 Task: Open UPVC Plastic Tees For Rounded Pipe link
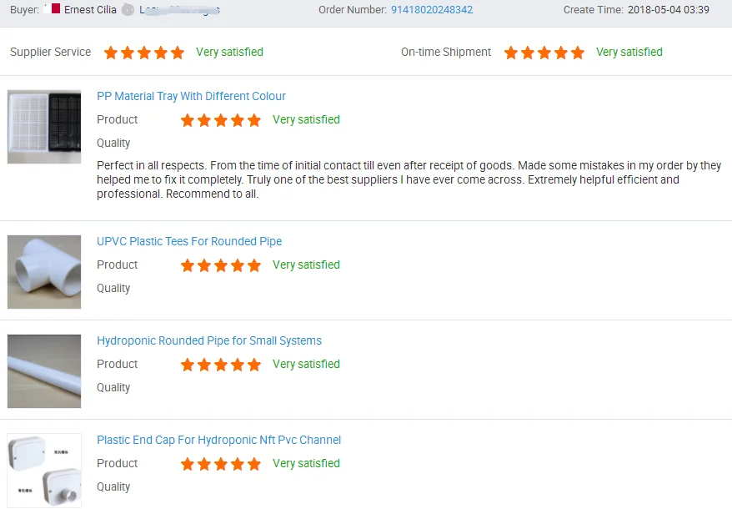tap(189, 241)
